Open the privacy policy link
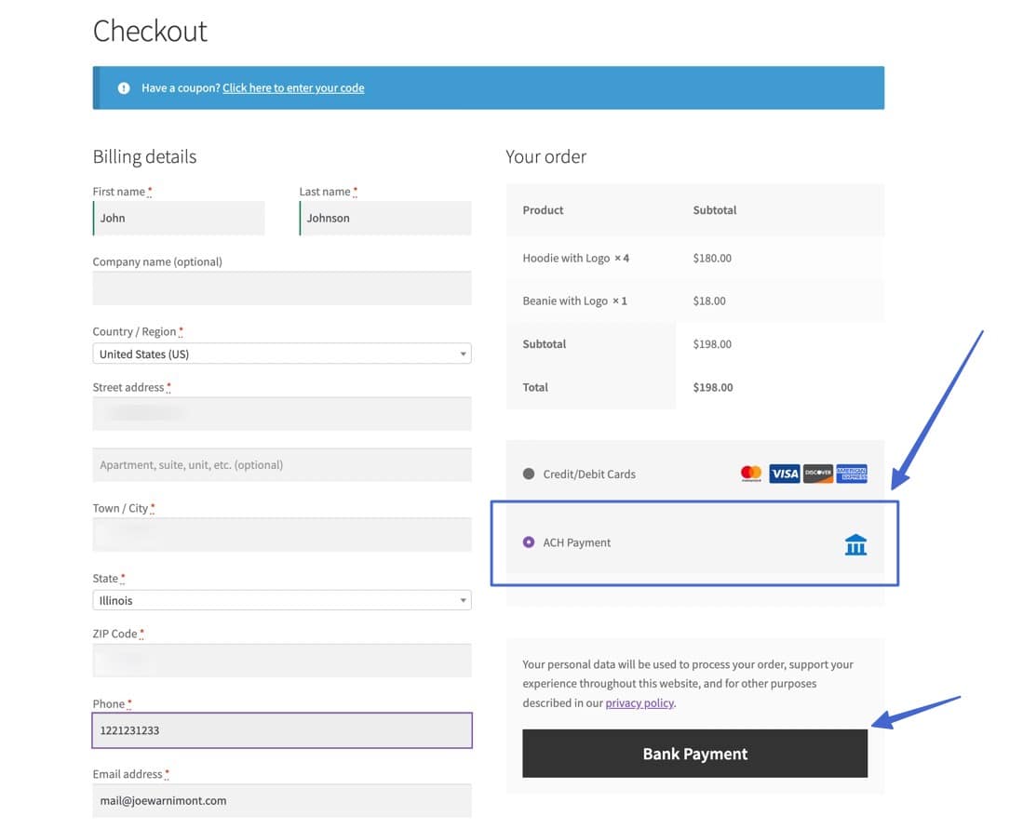 click(639, 702)
